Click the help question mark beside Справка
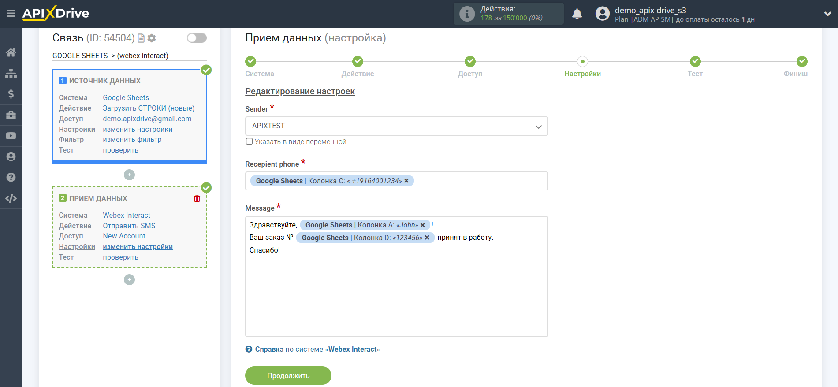 pyautogui.click(x=249, y=349)
